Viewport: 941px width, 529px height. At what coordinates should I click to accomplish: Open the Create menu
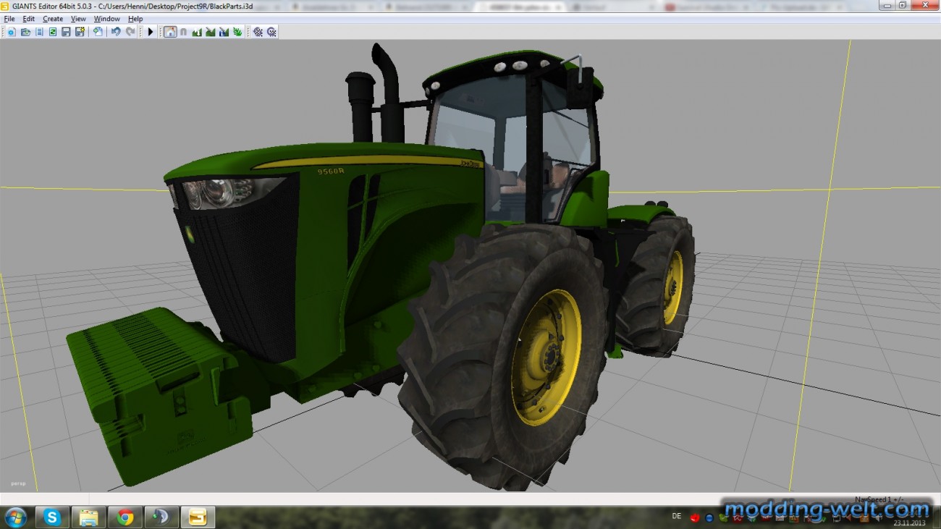[53, 19]
